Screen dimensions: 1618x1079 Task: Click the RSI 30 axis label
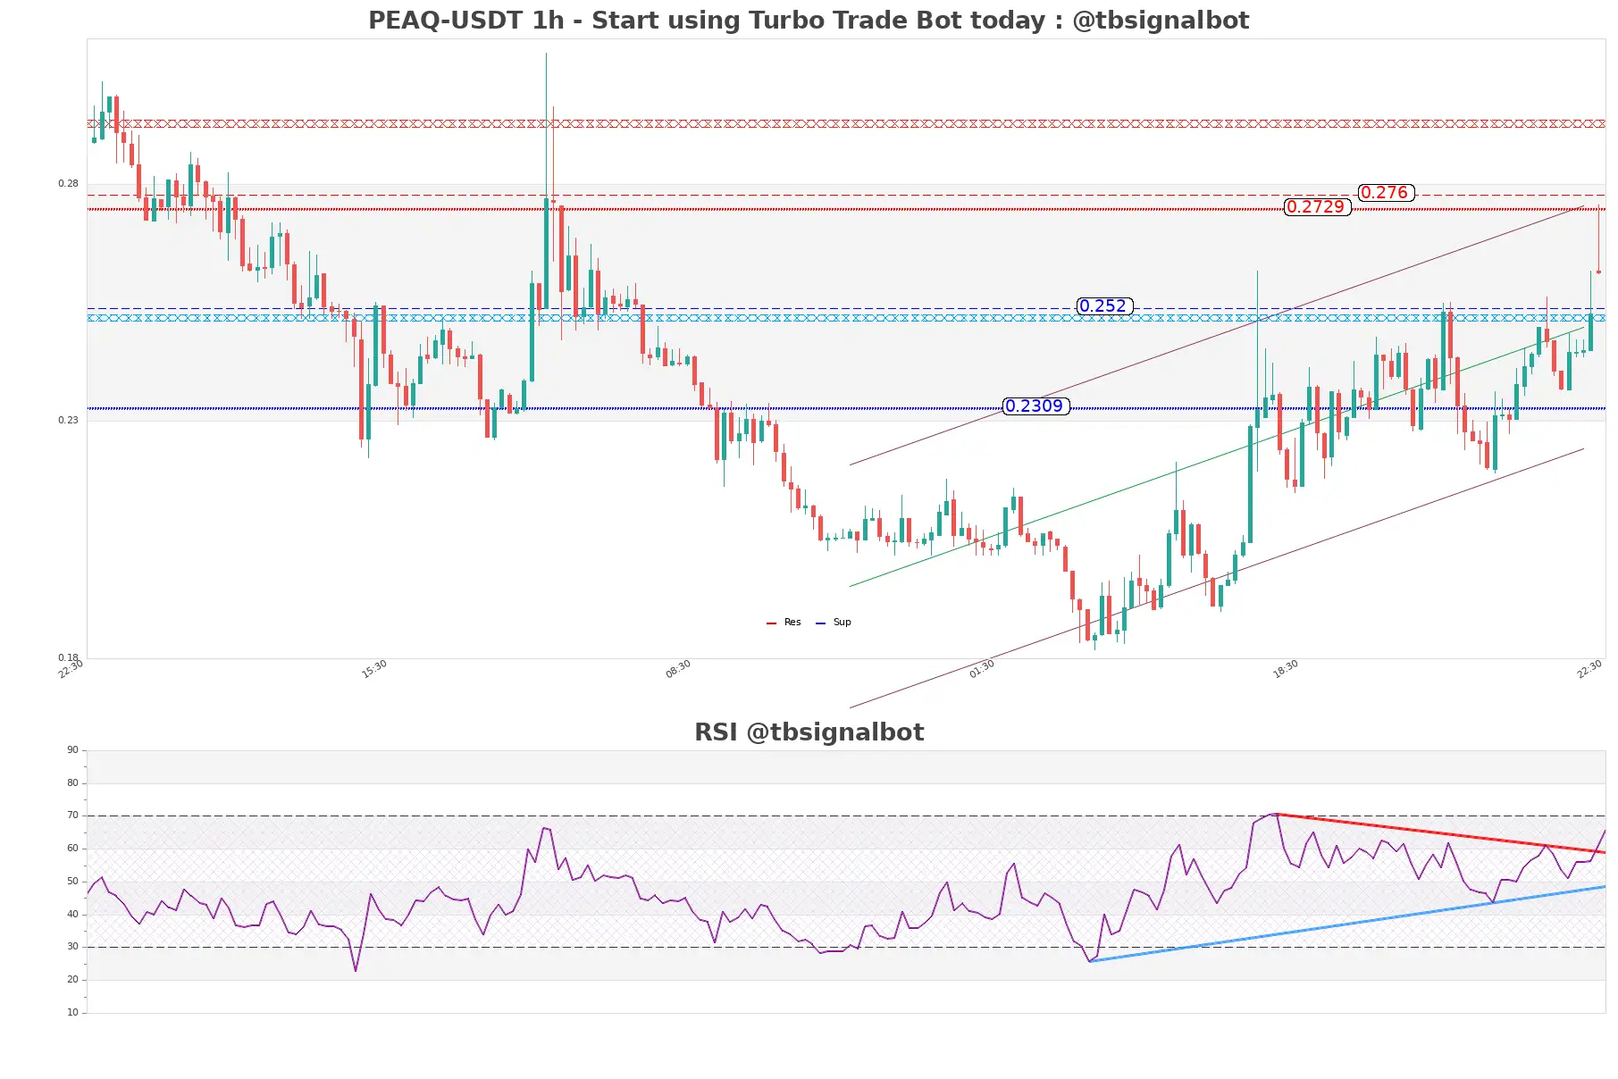[72, 947]
